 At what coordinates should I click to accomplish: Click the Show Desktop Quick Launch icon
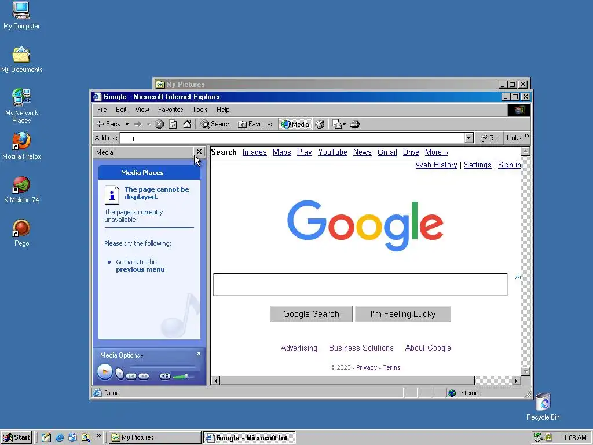point(46,437)
